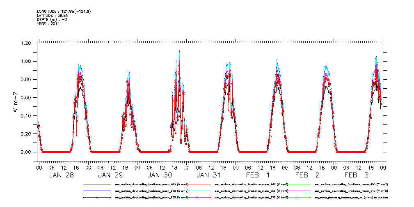The image size is (414, 207).
Task: Click the cyan line swatch for irradiance_mean_550
Action: point(197,191)
